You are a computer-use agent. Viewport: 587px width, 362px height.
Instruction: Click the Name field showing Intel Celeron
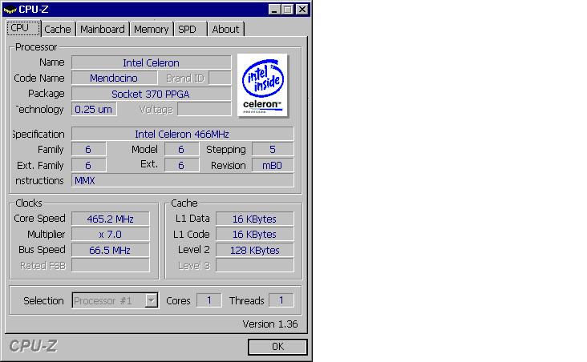152,62
